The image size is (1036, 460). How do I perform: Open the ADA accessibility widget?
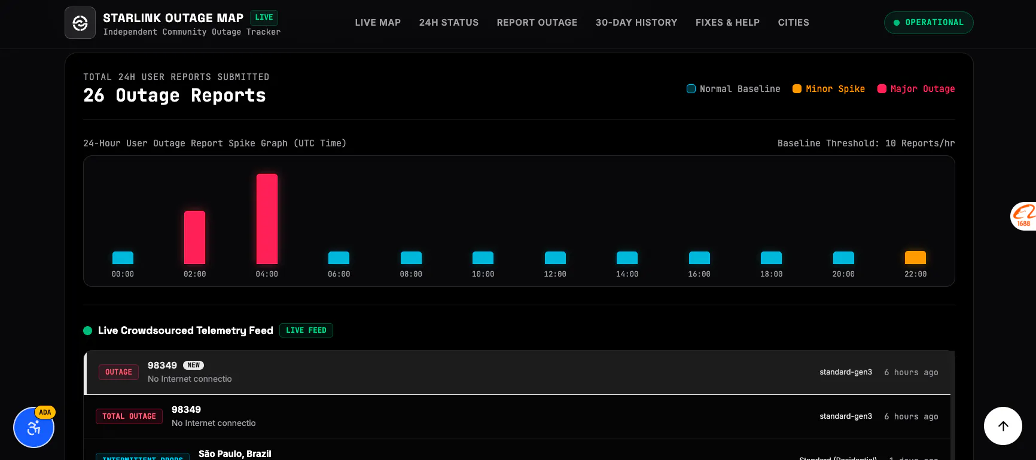[x=34, y=427]
